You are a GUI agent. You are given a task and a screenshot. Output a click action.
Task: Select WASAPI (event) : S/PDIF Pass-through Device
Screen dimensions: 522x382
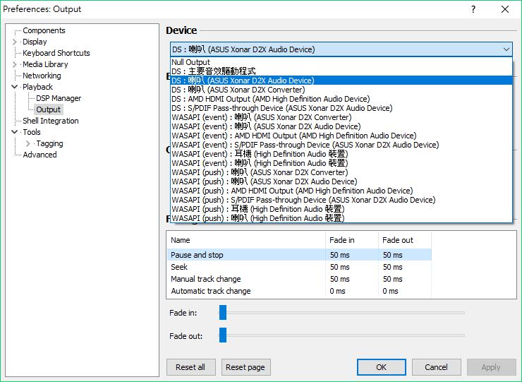341,145
